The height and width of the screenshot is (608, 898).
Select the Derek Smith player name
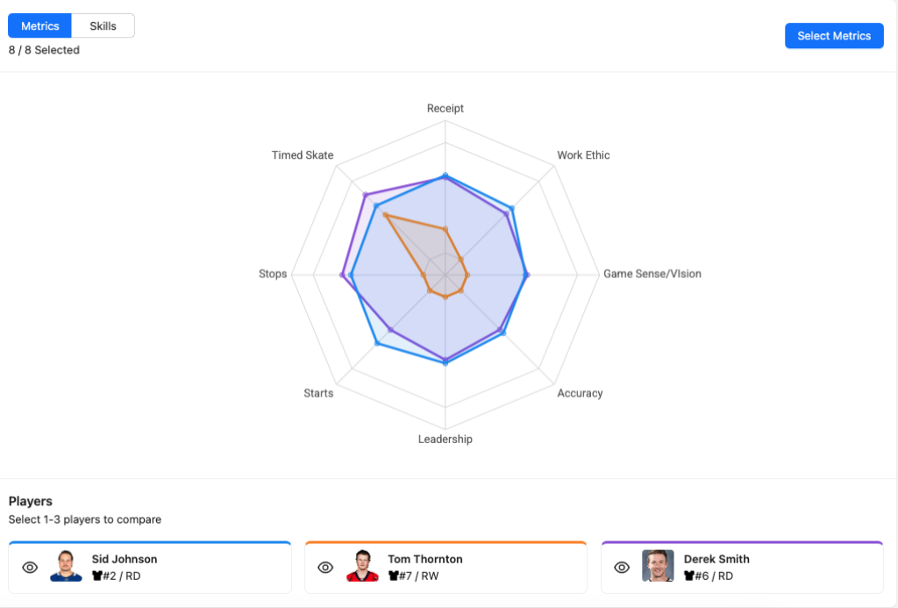(x=716, y=559)
